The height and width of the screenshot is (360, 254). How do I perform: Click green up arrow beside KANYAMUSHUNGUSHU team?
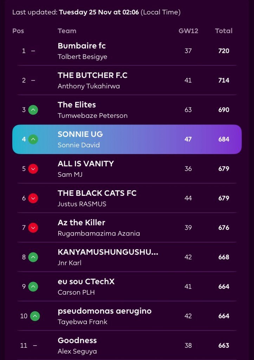[33, 257]
